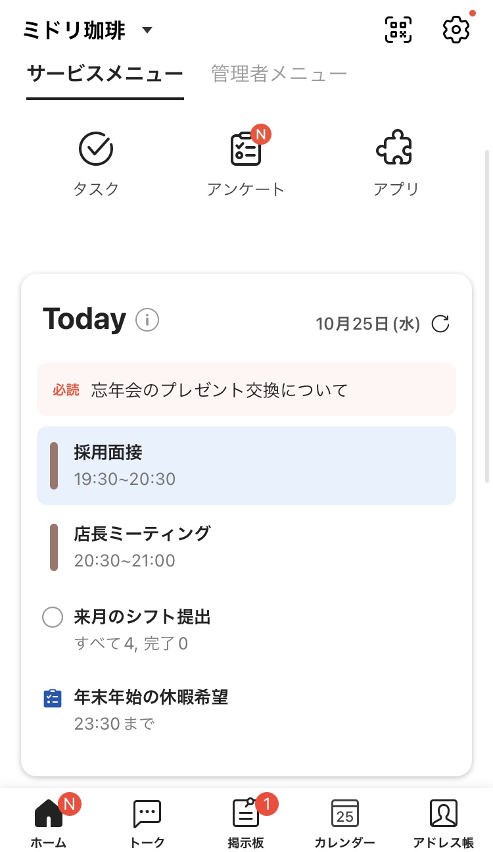Click the Today info icon
The width and height of the screenshot is (493, 852).
click(x=147, y=320)
